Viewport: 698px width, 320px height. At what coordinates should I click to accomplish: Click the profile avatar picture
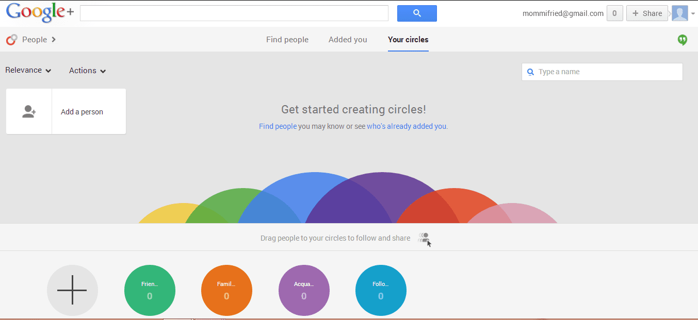[x=679, y=13]
